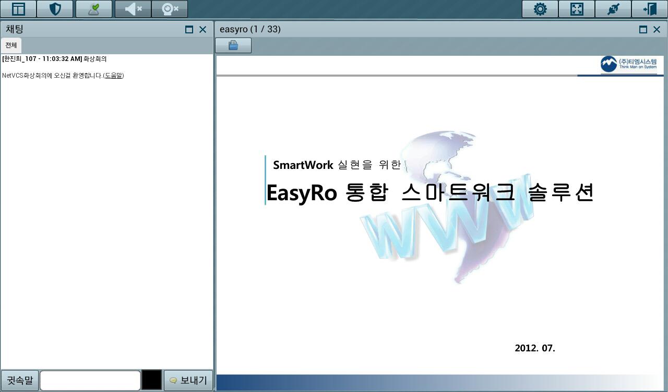Open the black chat text color swatch
Screen dimensions: 668x392
(152, 380)
